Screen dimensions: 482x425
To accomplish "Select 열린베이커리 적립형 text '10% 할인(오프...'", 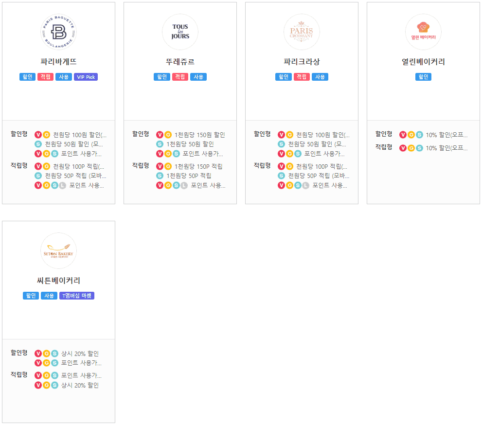I will click(446, 148).
